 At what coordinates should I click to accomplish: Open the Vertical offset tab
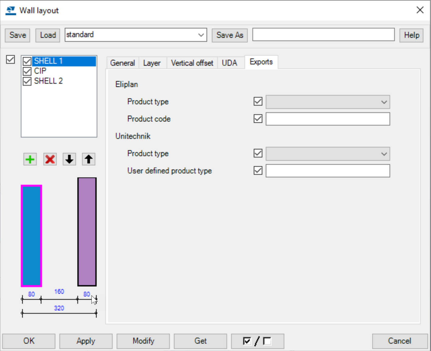pos(192,63)
